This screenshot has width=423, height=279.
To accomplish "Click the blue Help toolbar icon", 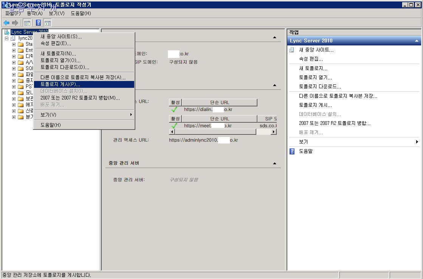I will click(x=39, y=23).
